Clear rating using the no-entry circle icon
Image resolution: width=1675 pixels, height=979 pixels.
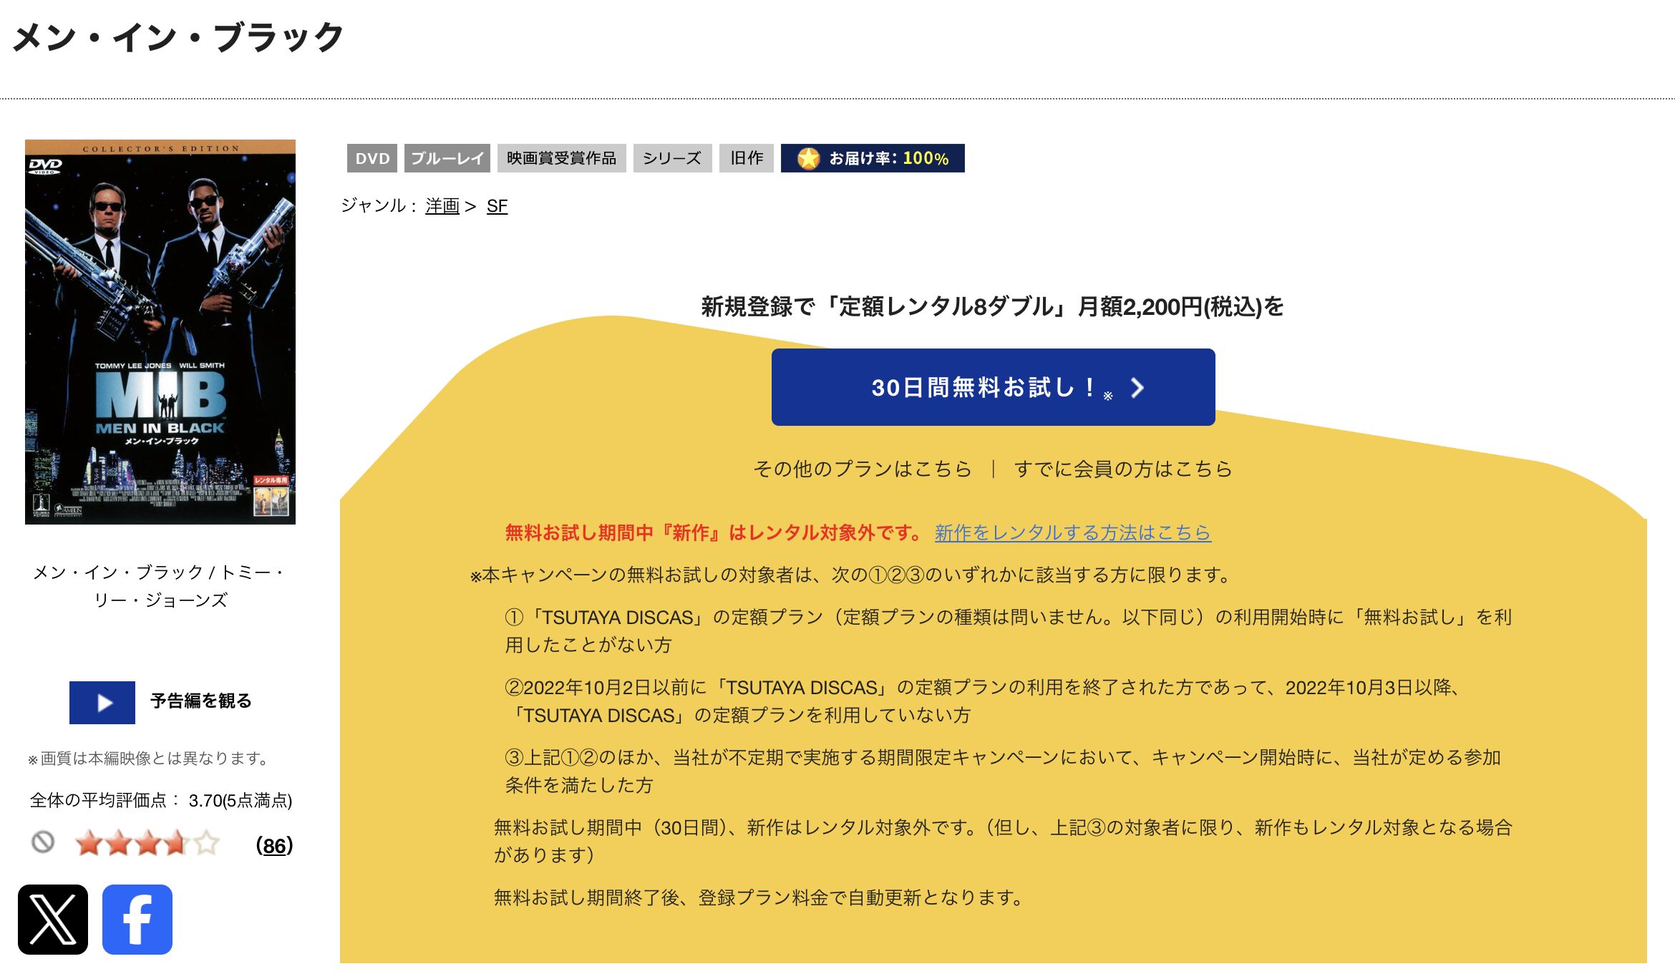click(x=43, y=842)
